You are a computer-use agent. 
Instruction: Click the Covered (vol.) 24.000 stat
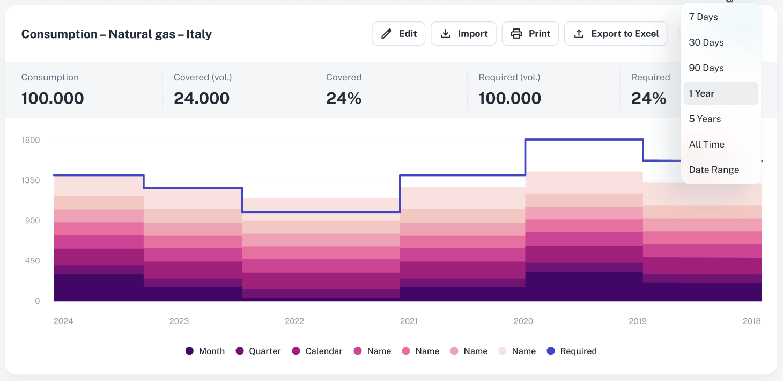coord(202,98)
